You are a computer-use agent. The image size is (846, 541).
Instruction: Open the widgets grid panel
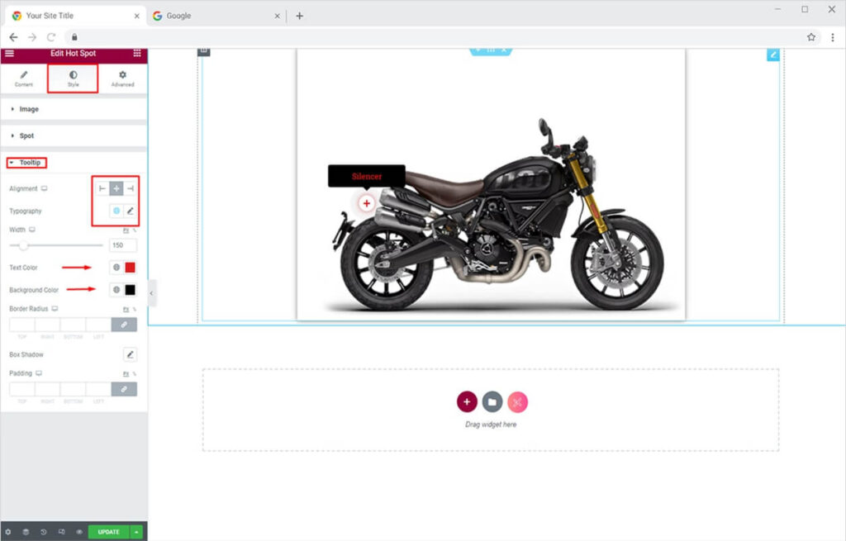[137, 53]
